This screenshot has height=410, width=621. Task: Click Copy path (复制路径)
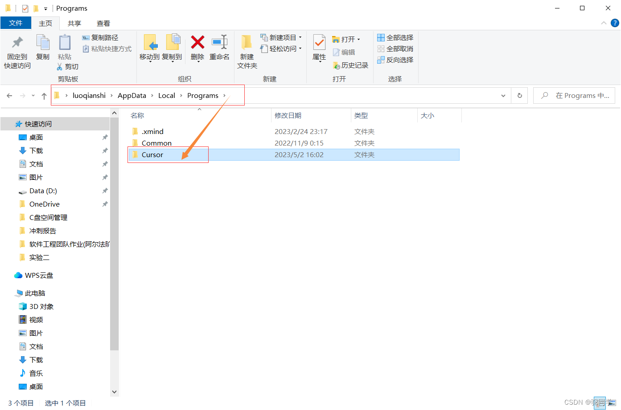coord(100,38)
